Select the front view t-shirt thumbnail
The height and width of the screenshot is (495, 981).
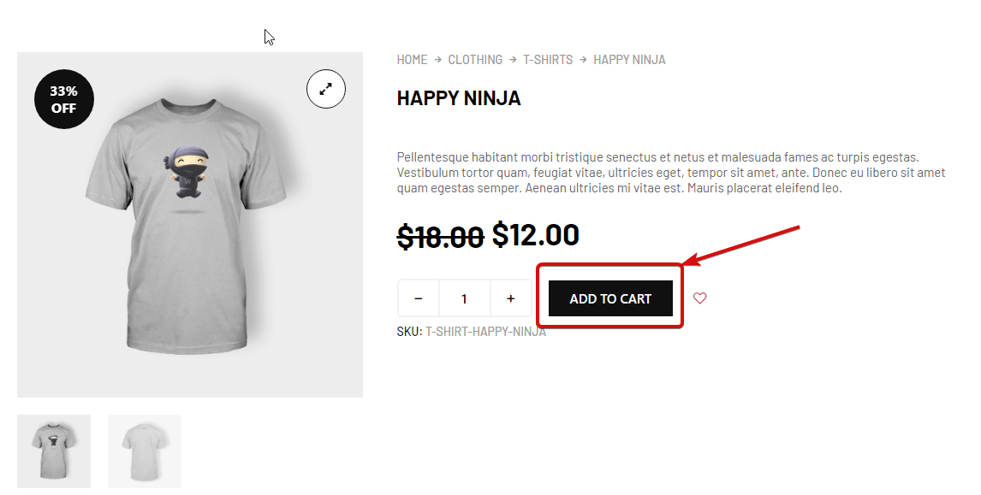54,451
